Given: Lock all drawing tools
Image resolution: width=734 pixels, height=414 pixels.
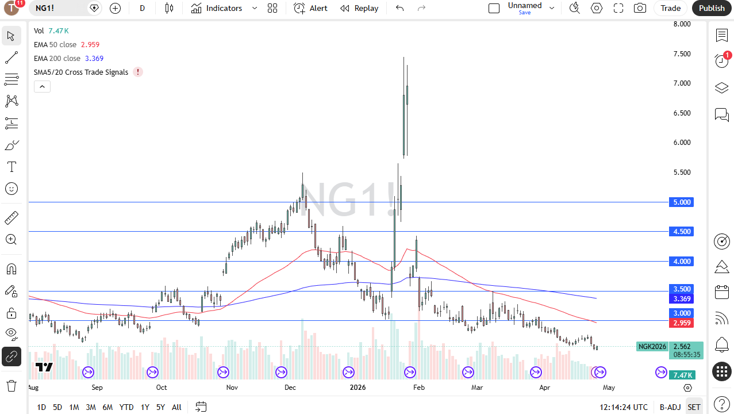Looking at the screenshot, I should pyautogui.click(x=11, y=313).
